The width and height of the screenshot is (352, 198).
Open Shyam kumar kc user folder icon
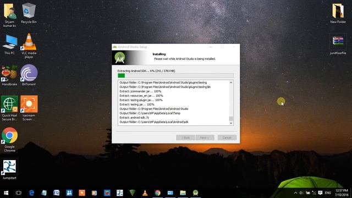pyautogui.click(x=9, y=15)
